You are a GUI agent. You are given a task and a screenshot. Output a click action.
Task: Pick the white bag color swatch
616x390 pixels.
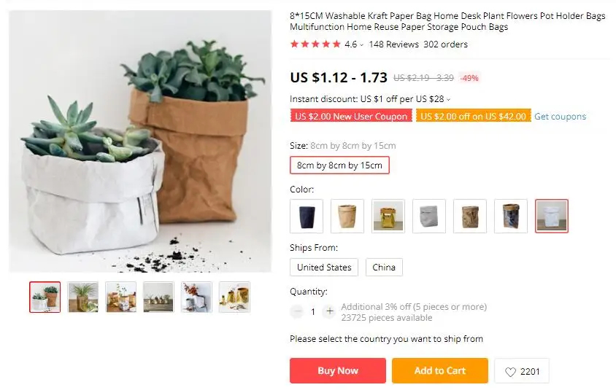click(552, 217)
